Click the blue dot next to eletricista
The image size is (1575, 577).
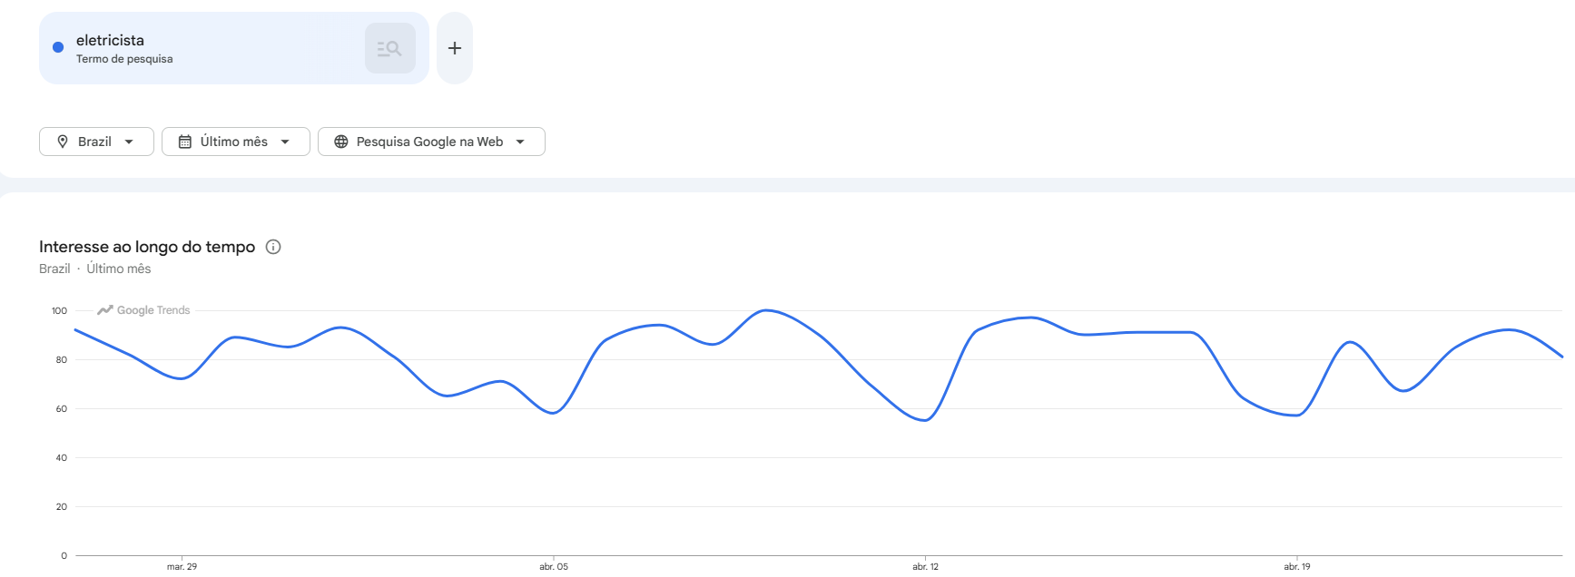coord(58,47)
